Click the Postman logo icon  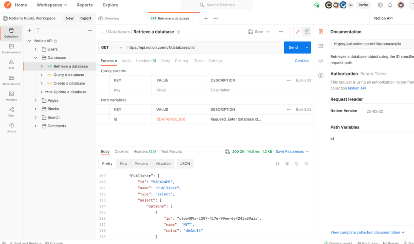8,5
